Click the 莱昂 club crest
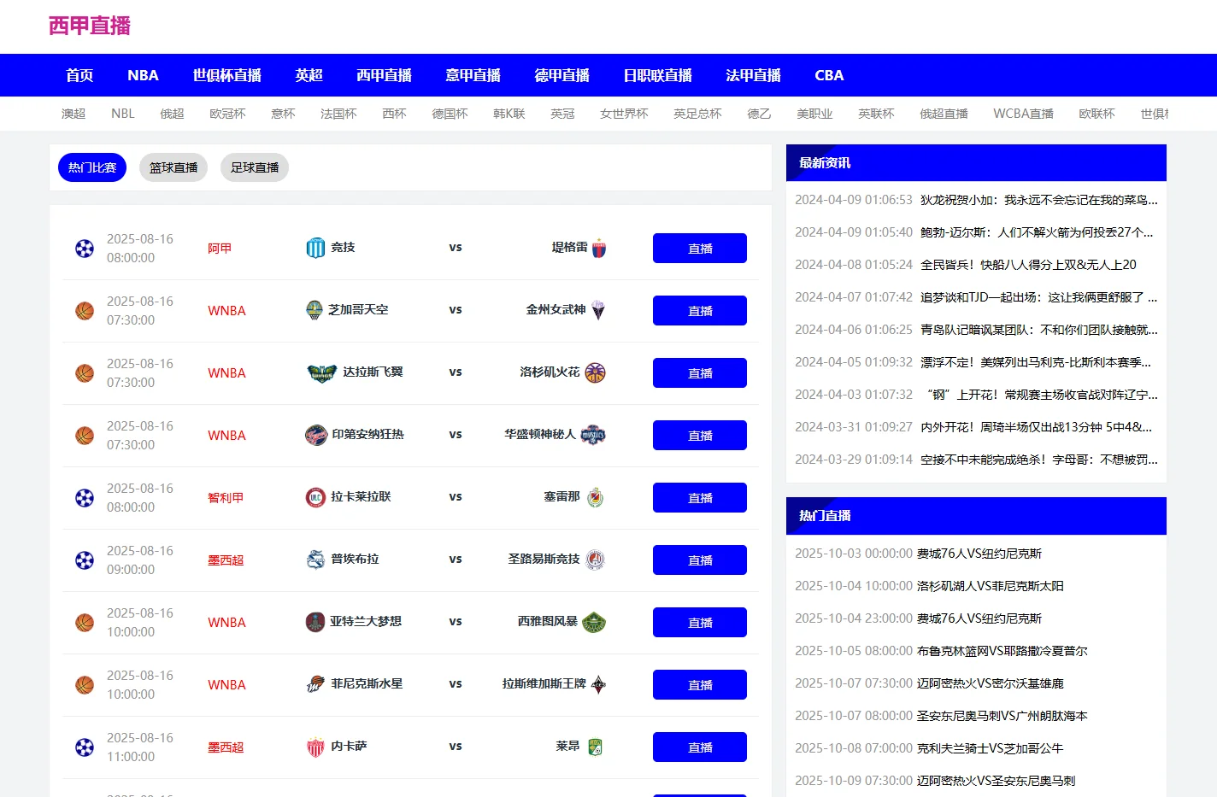The height and width of the screenshot is (797, 1217). click(x=596, y=747)
